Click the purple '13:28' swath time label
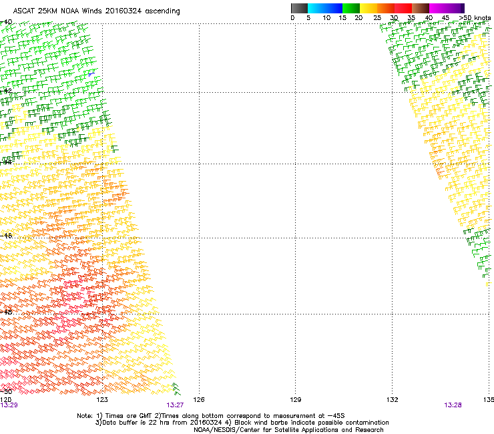 [453, 405]
